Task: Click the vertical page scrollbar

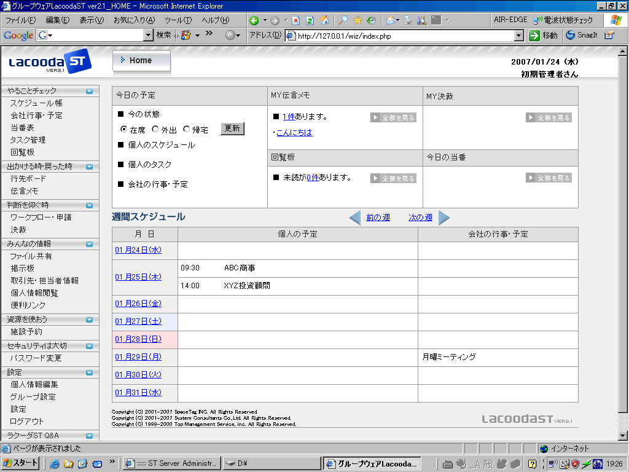Action: coord(623,246)
